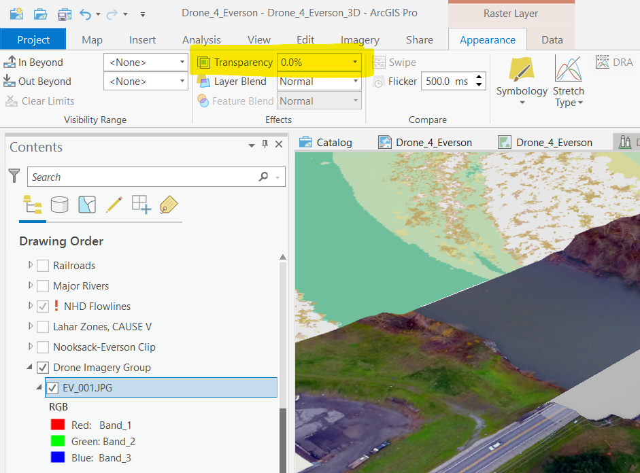This screenshot has height=473, width=640.
Task: Open the Layer Blend dropdown
Action: point(354,82)
